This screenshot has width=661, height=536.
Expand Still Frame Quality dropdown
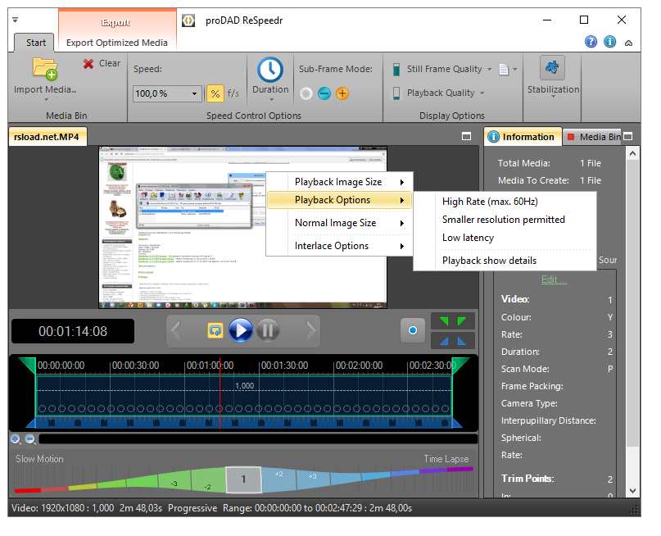click(x=490, y=69)
